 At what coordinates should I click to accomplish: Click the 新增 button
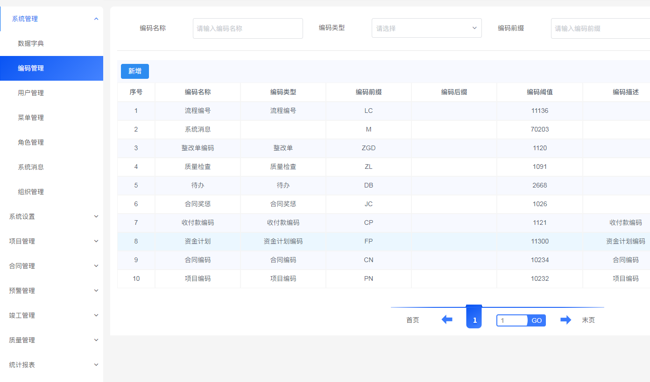tap(135, 71)
